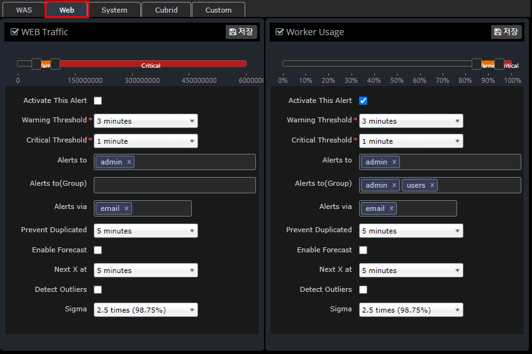This screenshot has width=532, height=354.
Task: Toggle the Worker Usage panel header check icon
Action: pos(280,32)
